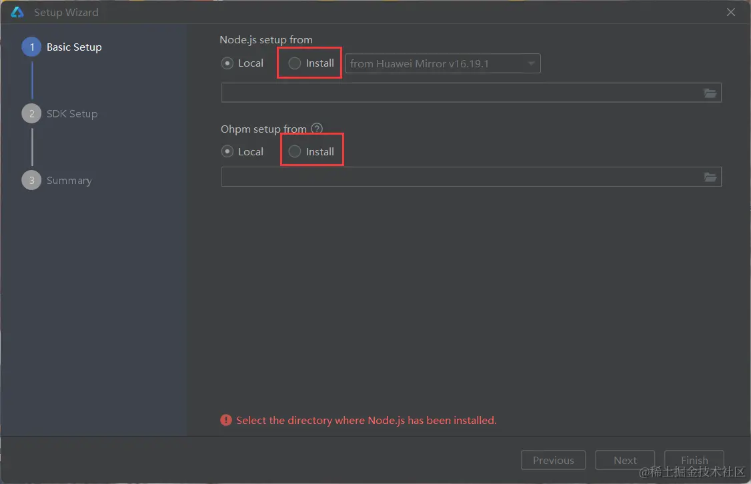Image resolution: width=751 pixels, height=484 pixels.
Task: Close the Setup Wizard dialog
Action: pos(730,12)
